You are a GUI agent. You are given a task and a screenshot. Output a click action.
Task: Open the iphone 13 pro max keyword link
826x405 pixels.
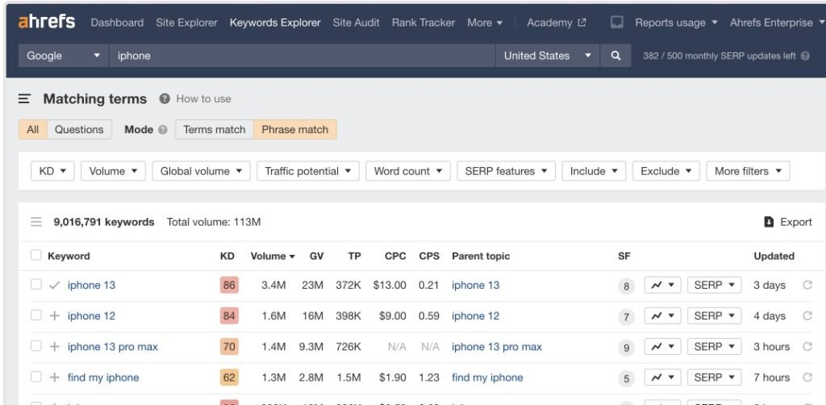(112, 347)
